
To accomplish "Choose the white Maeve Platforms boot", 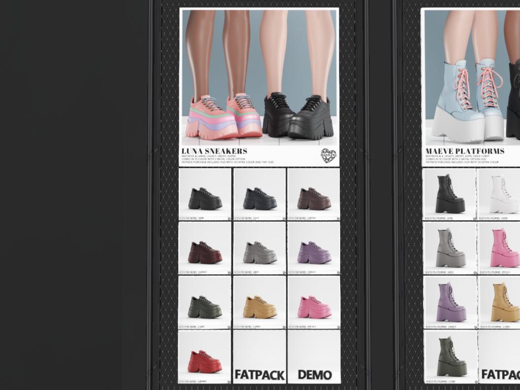I will coord(500,195).
